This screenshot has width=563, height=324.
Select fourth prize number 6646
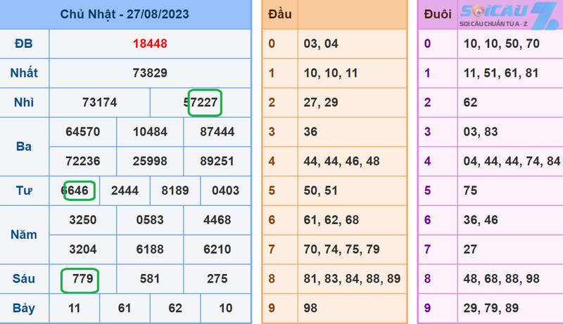tap(75, 190)
